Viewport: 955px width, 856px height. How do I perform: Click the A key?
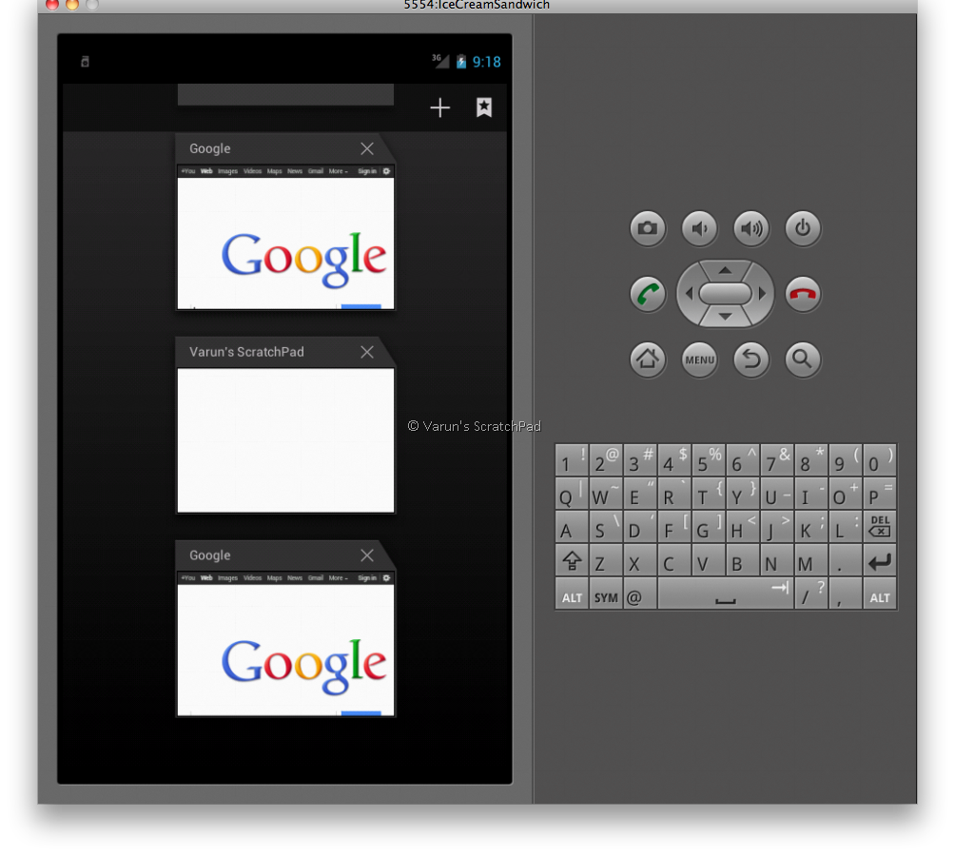(572, 527)
